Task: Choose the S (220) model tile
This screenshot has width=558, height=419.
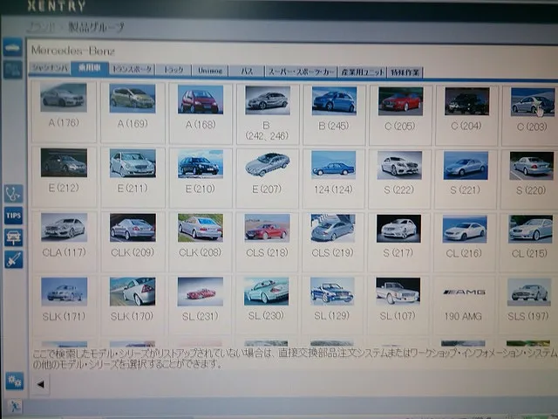Action: point(531,180)
